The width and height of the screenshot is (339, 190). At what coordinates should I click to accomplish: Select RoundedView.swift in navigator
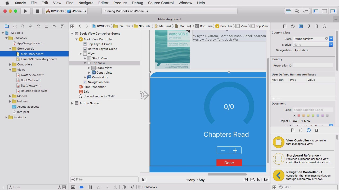click(x=34, y=91)
